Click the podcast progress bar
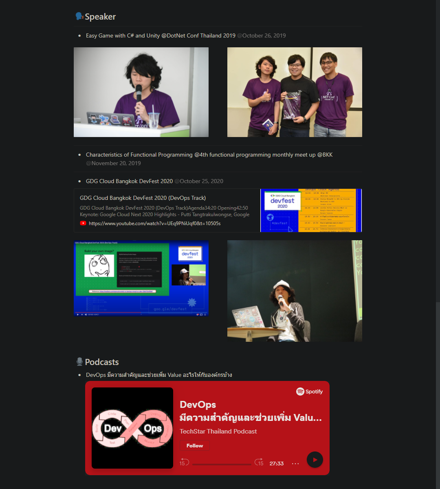 click(x=222, y=463)
